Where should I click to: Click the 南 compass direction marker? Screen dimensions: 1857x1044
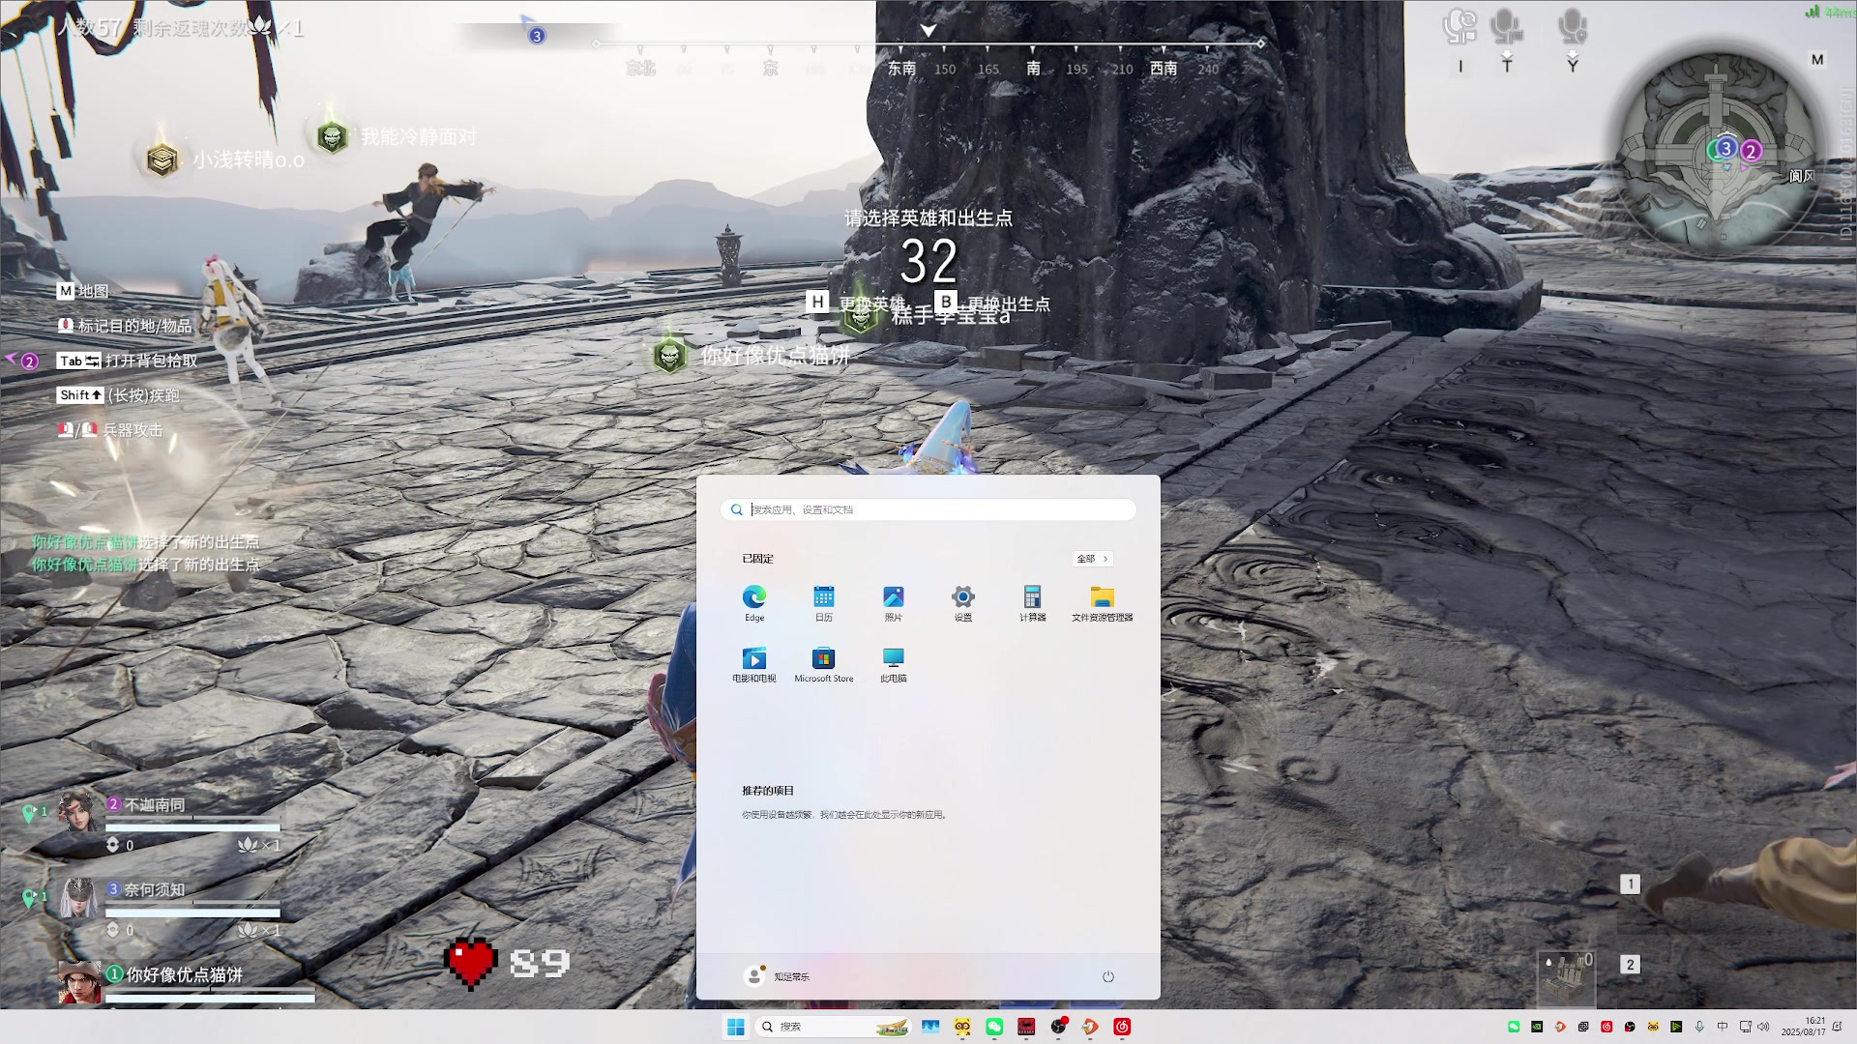[x=1033, y=69]
